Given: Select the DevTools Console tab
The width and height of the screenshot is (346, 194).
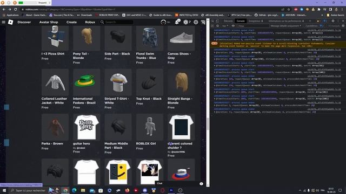Looking at the screenshot, I should pos(241,21).
